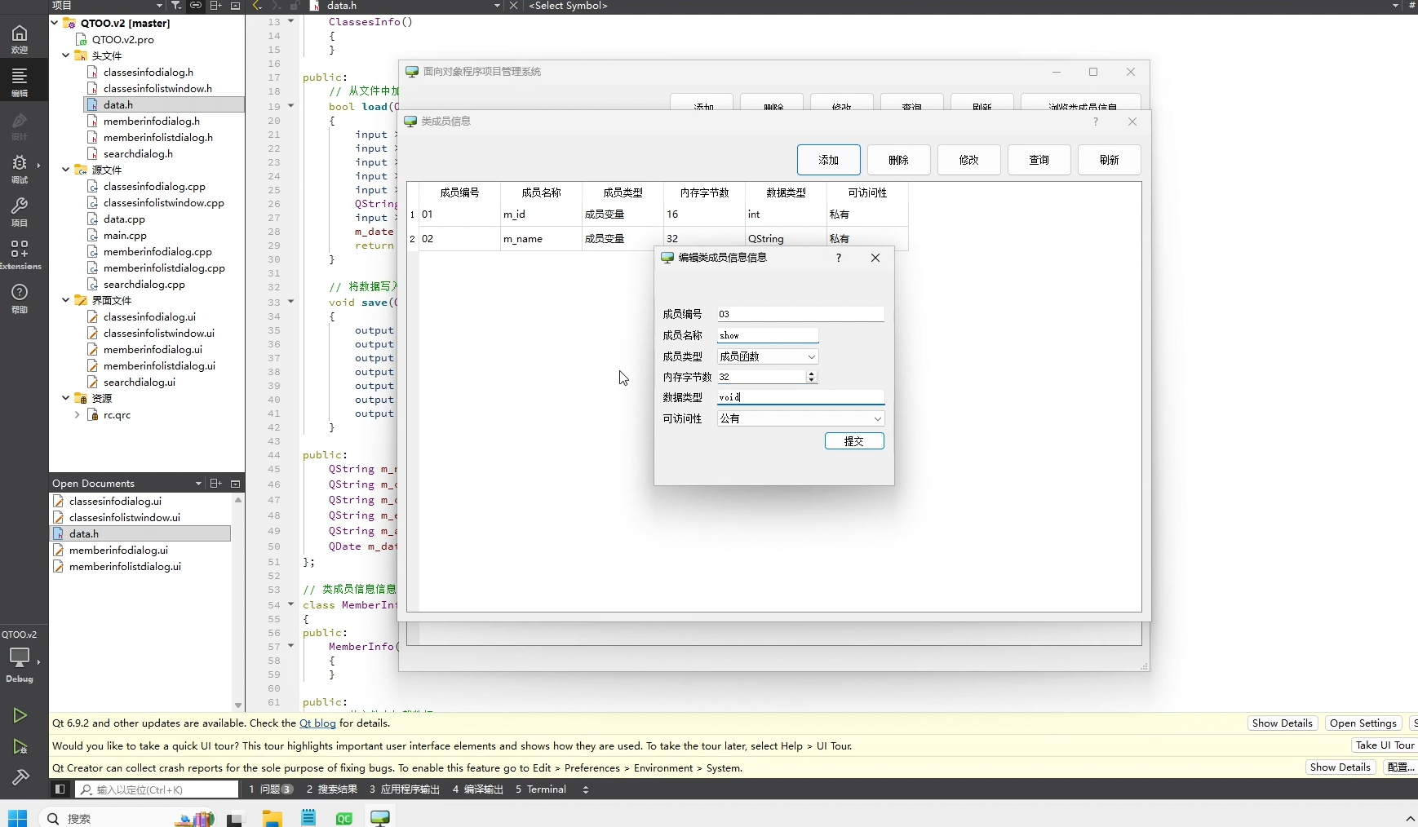Viewport: 1418px width, 827px height.
Task: Click the Build hammer icon
Action: pyautogui.click(x=20, y=776)
